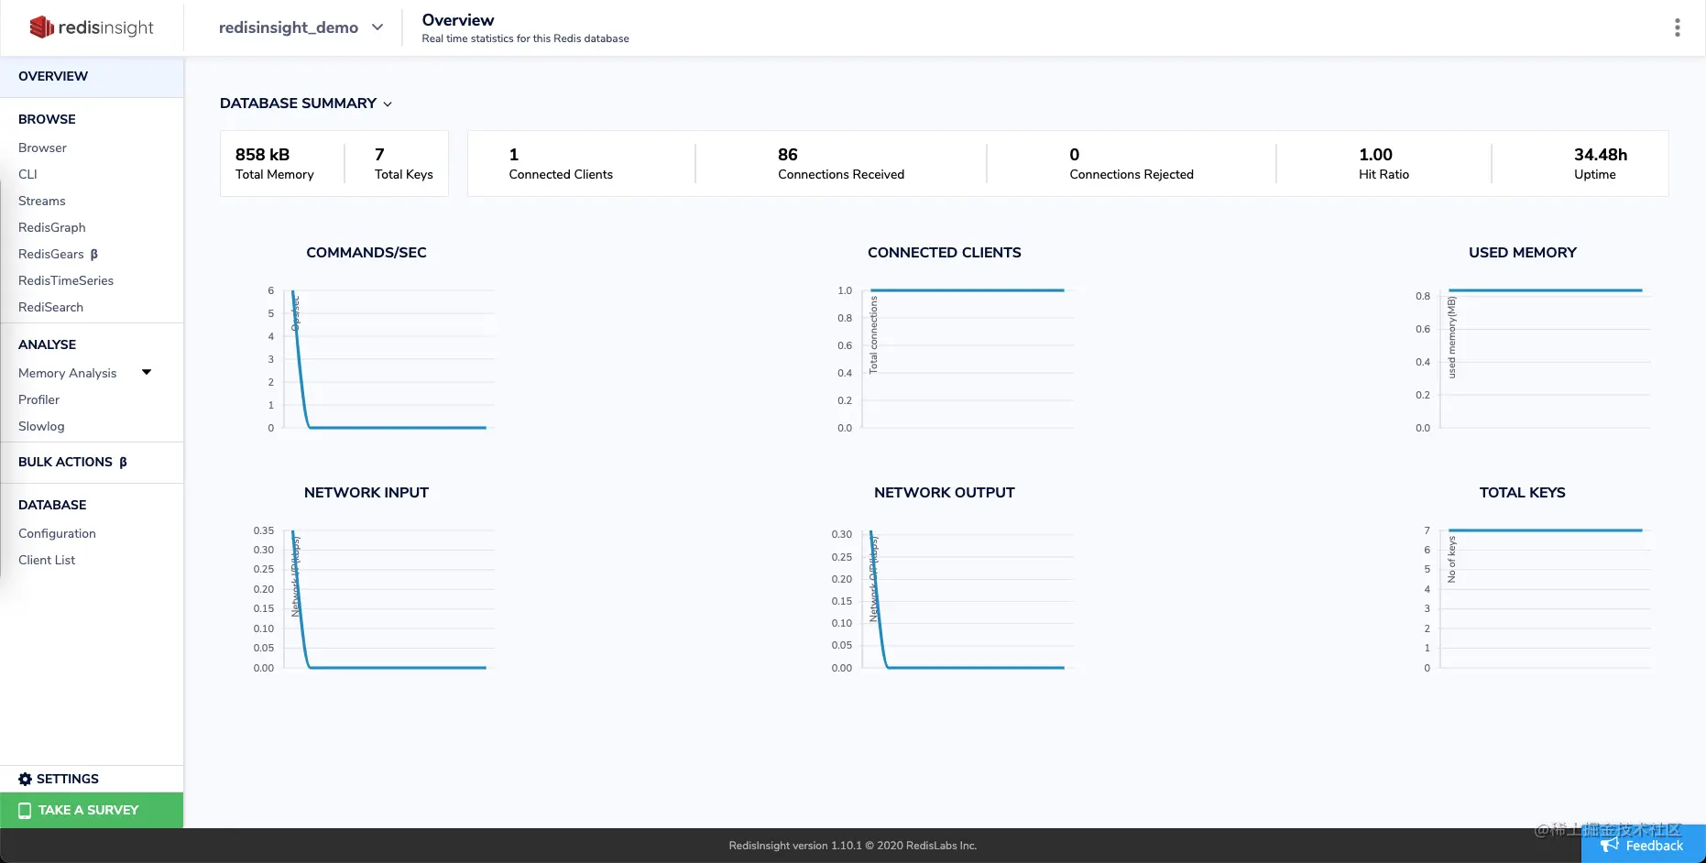Screen dimensions: 1706x863
Task: Open the Profiler page
Action: pos(38,399)
